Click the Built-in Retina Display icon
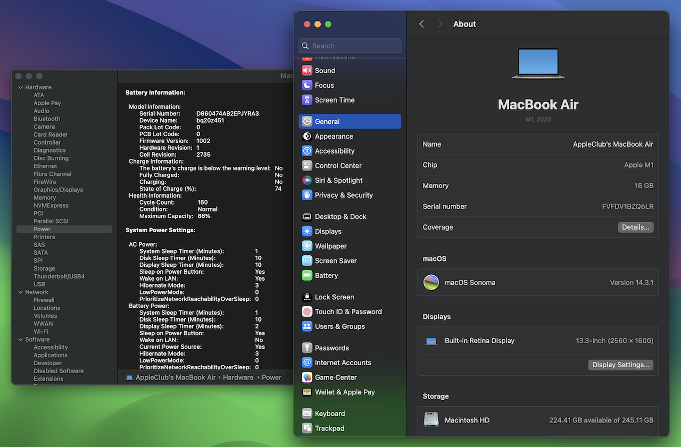 coord(431,341)
